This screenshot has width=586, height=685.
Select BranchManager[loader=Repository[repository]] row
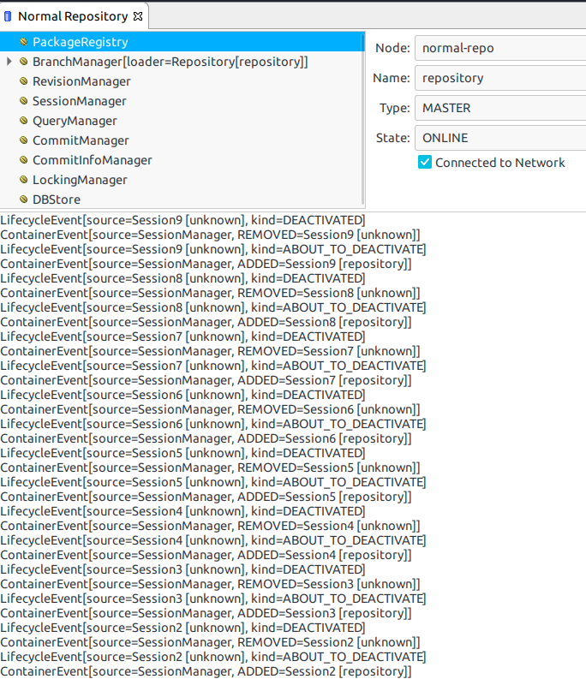point(182,62)
